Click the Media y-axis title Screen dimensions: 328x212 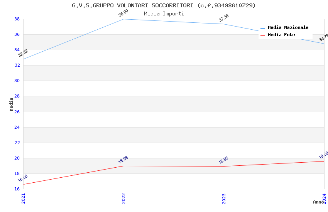pyautogui.click(x=11, y=104)
